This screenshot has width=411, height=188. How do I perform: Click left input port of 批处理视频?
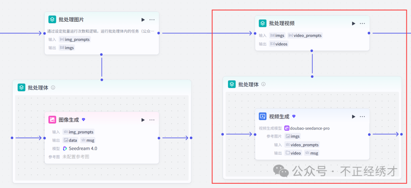[x=255, y=33]
